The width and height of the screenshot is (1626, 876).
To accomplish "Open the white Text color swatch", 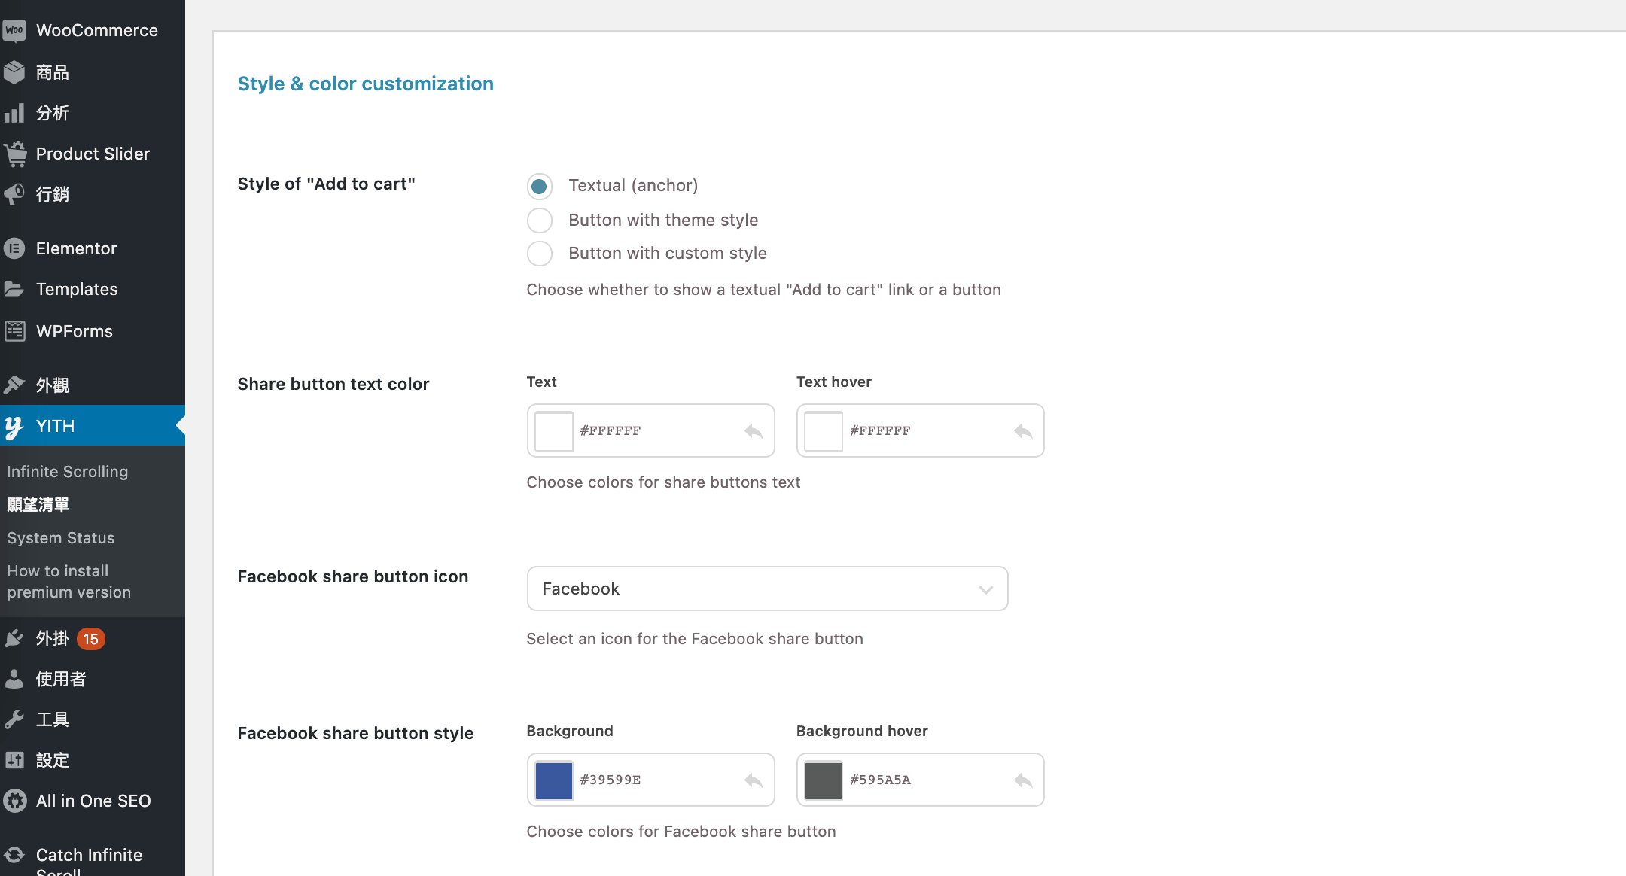I will click(x=554, y=431).
